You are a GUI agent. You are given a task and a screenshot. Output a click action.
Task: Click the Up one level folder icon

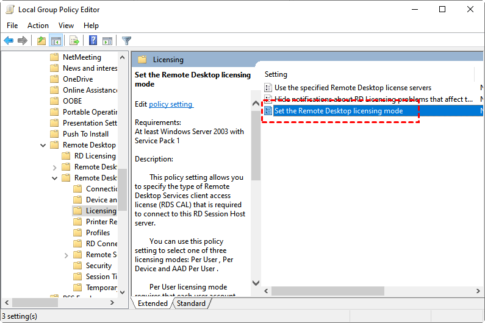(x=41, y=40)
